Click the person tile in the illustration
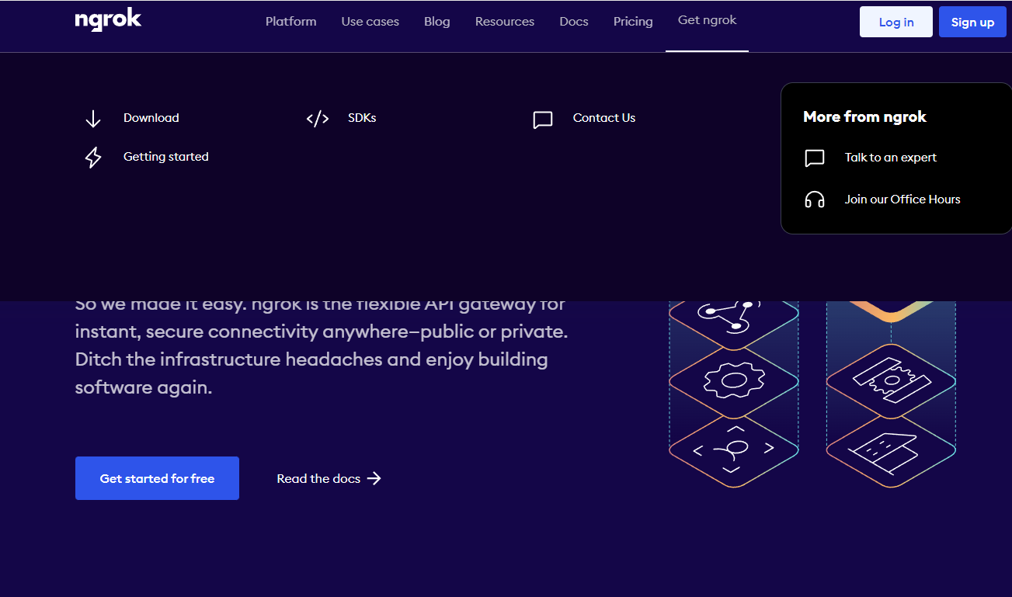Image resolution: width=1012 pixels, height=597 pixels. (734, 450)
